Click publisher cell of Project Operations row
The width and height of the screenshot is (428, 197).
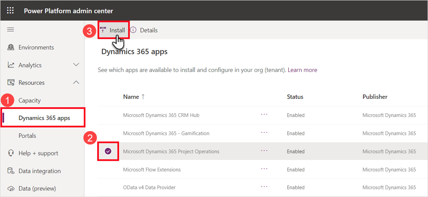tap(389, 152)
